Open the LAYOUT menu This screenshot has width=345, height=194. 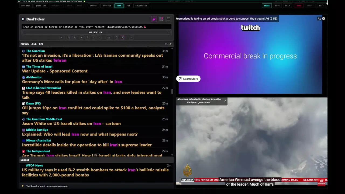click(93, 6)
